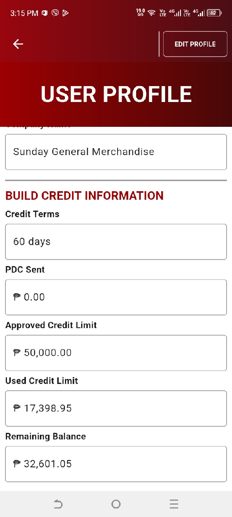Screen dimensions: 232x517
Task: Tap the battery level indicator
Action: 214,13
